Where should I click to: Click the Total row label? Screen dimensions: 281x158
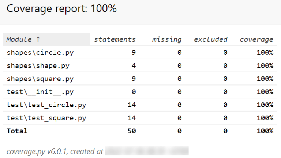pos(17,131)
